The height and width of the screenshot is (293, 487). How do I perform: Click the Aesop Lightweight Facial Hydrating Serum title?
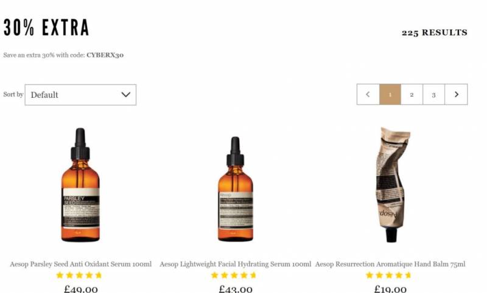(236, 264)
